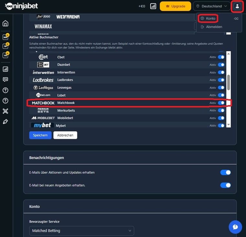246x237 pixels.
Task: Click the Ladbrokes logo
Action: [x=43, y=80]
